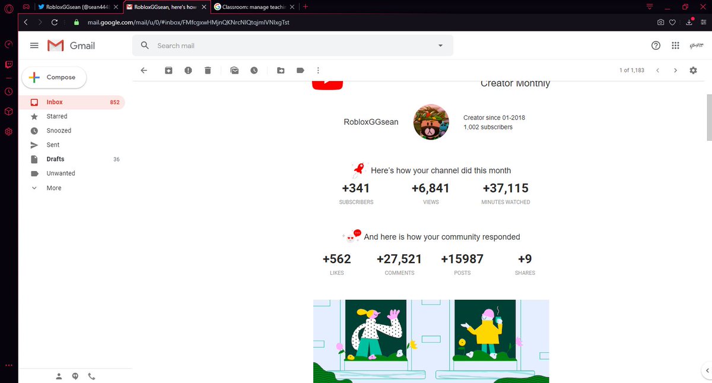Image resolution: width=712 pixels, height=383 pixels.
Task: Open Extensions cube icon in Opera sidebar
Action: [8, 111]
